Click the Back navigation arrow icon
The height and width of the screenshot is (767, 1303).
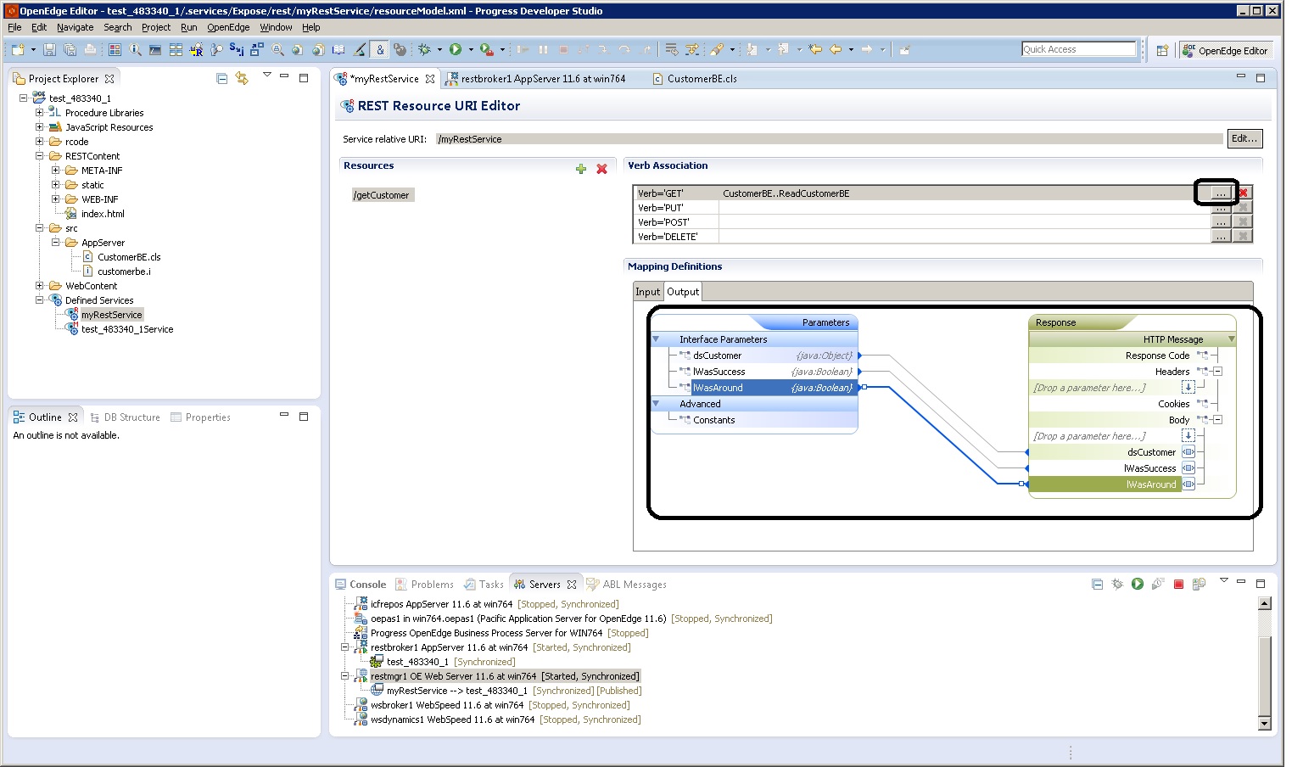click(836, 50)
